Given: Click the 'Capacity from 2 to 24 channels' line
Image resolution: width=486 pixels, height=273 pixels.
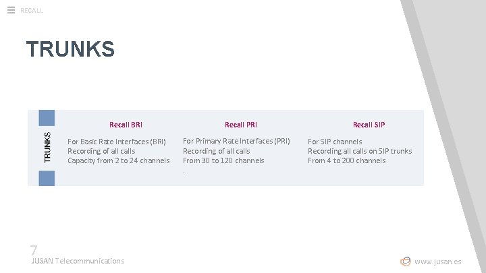Looking at the screenshot, I should (119, 160).
